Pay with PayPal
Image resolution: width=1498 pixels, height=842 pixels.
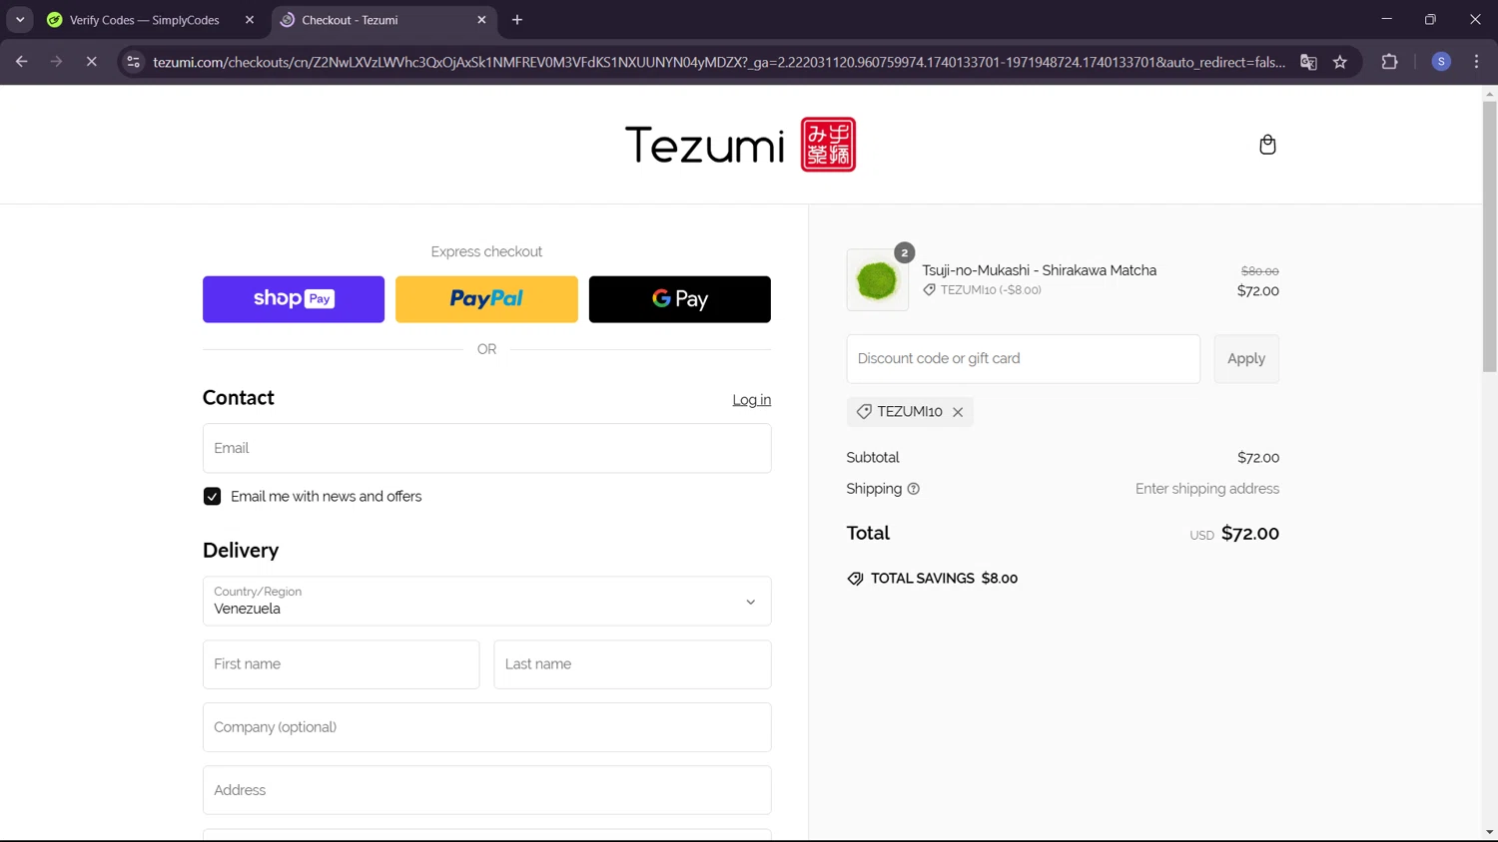486,299
